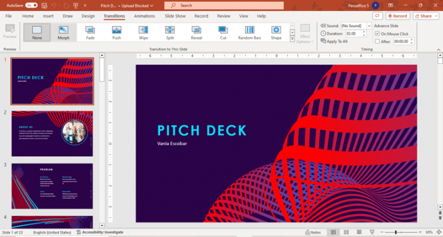Viewport: 443px width, 237px height.
Task: Click the Redo icon
Action: coord(66,5)
